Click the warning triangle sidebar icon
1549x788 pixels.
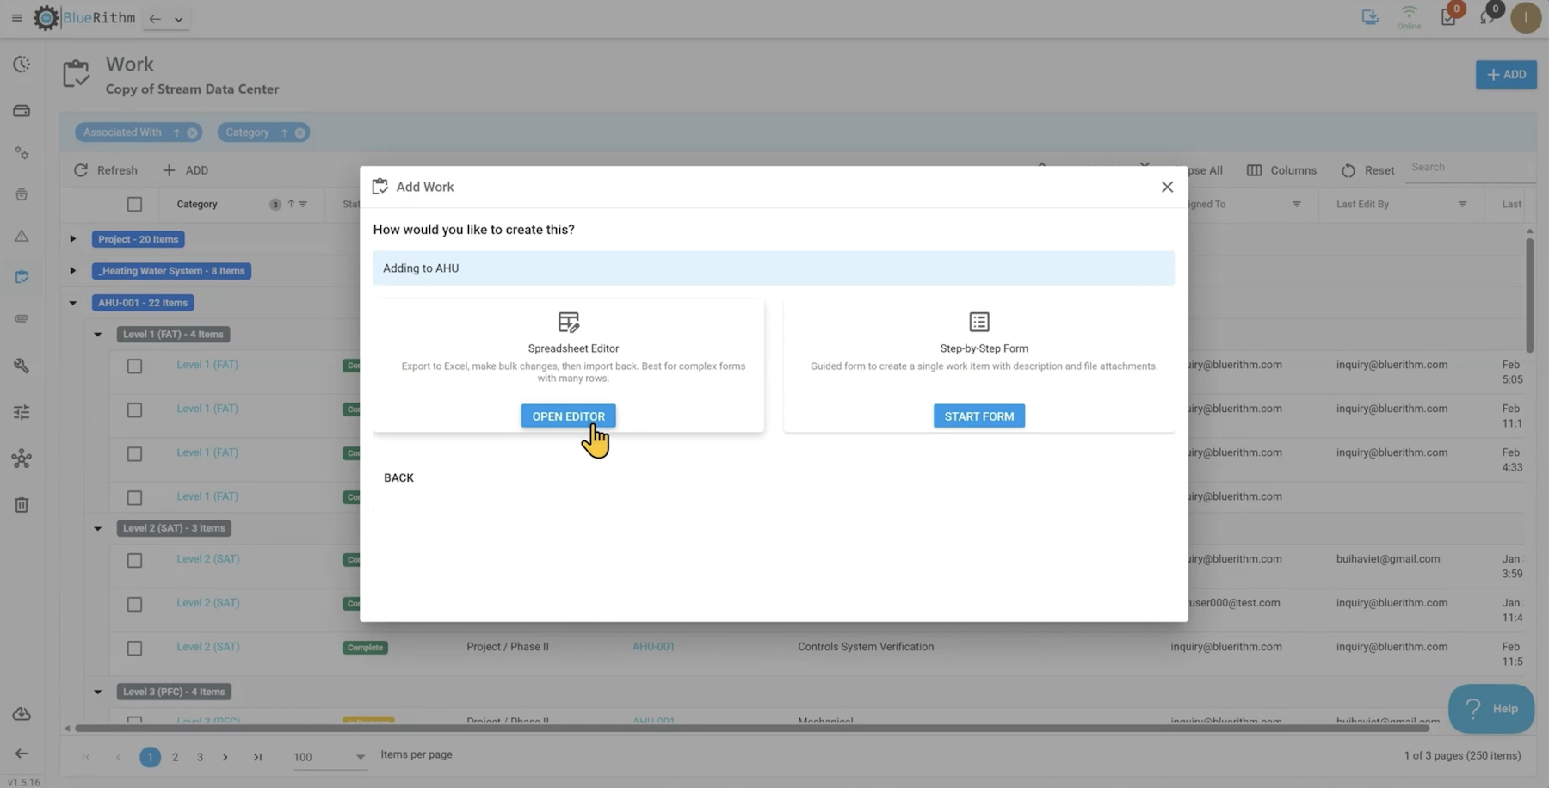tap(22, 236)
